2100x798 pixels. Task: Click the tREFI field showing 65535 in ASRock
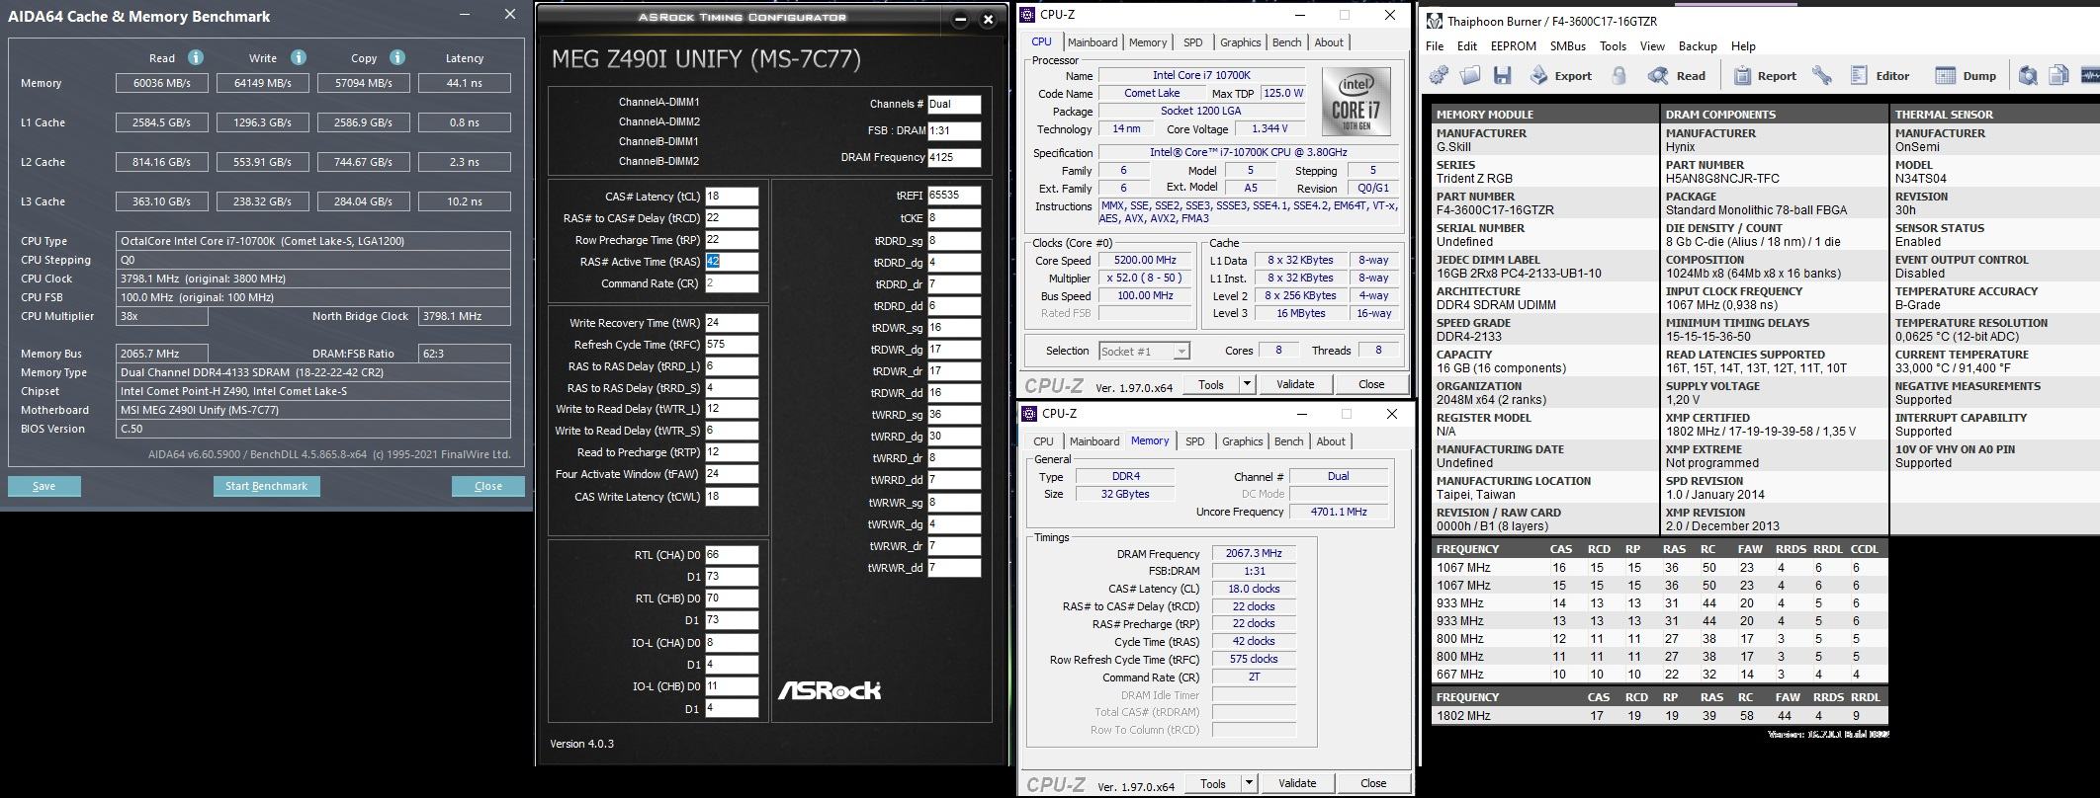pyautogui.click(x=954, y=196)
